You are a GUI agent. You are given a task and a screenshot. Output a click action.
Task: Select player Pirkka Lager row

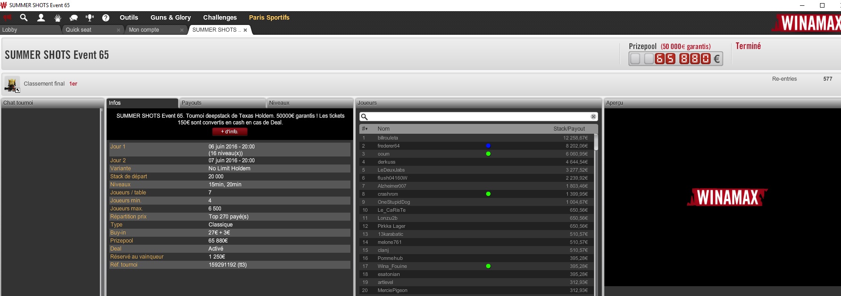click(x=476, y=226)
